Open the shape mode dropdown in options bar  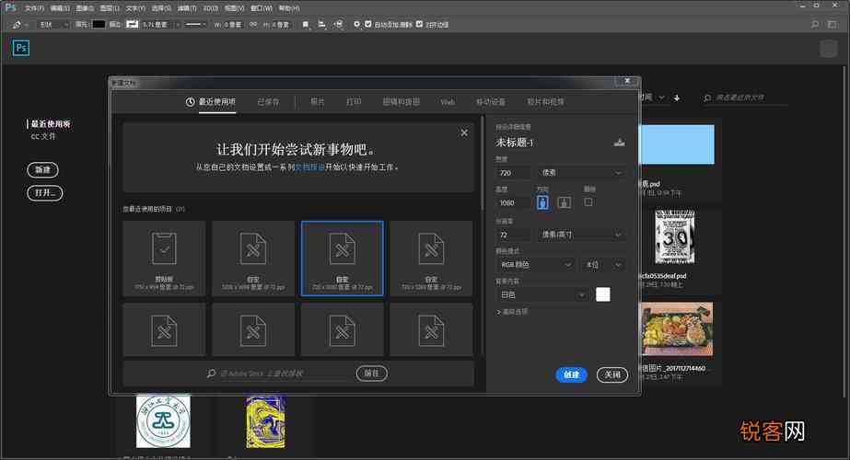[53, 25]
